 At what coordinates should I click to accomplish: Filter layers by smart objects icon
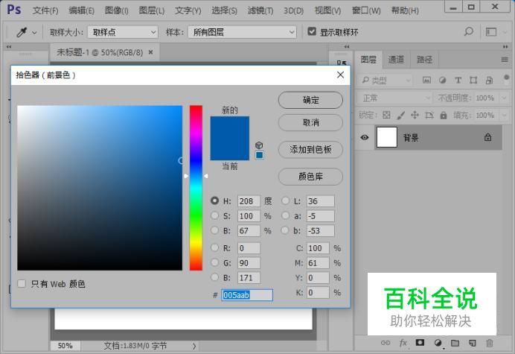(490, 80)
